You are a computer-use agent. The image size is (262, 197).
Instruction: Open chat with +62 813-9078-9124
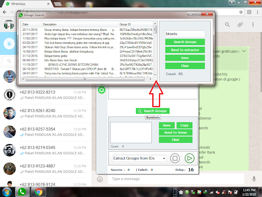click(x=46, y=183)
